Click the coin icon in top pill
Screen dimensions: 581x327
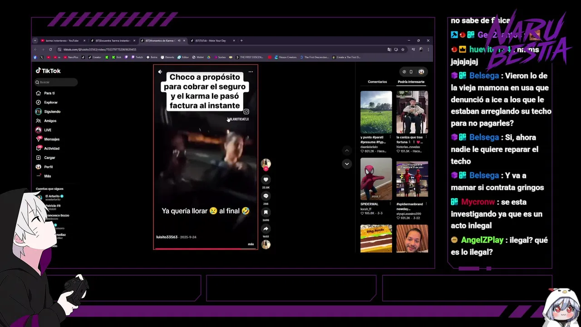point(404,72)
